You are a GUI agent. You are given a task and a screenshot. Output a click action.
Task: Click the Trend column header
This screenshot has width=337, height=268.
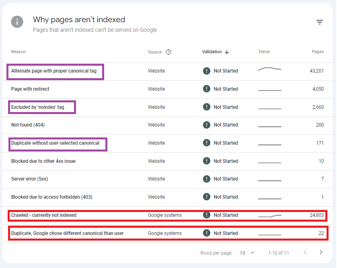click(264, 52)
